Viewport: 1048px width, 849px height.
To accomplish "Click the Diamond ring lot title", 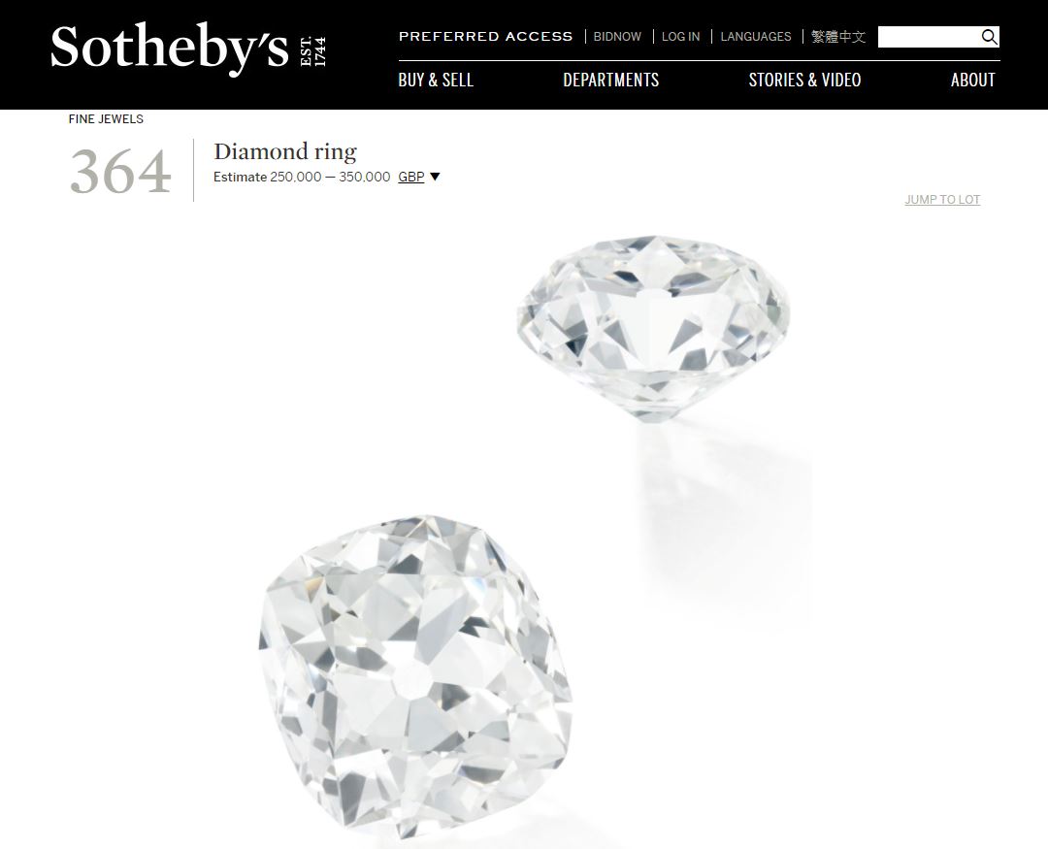I will [x=285, y=151].
